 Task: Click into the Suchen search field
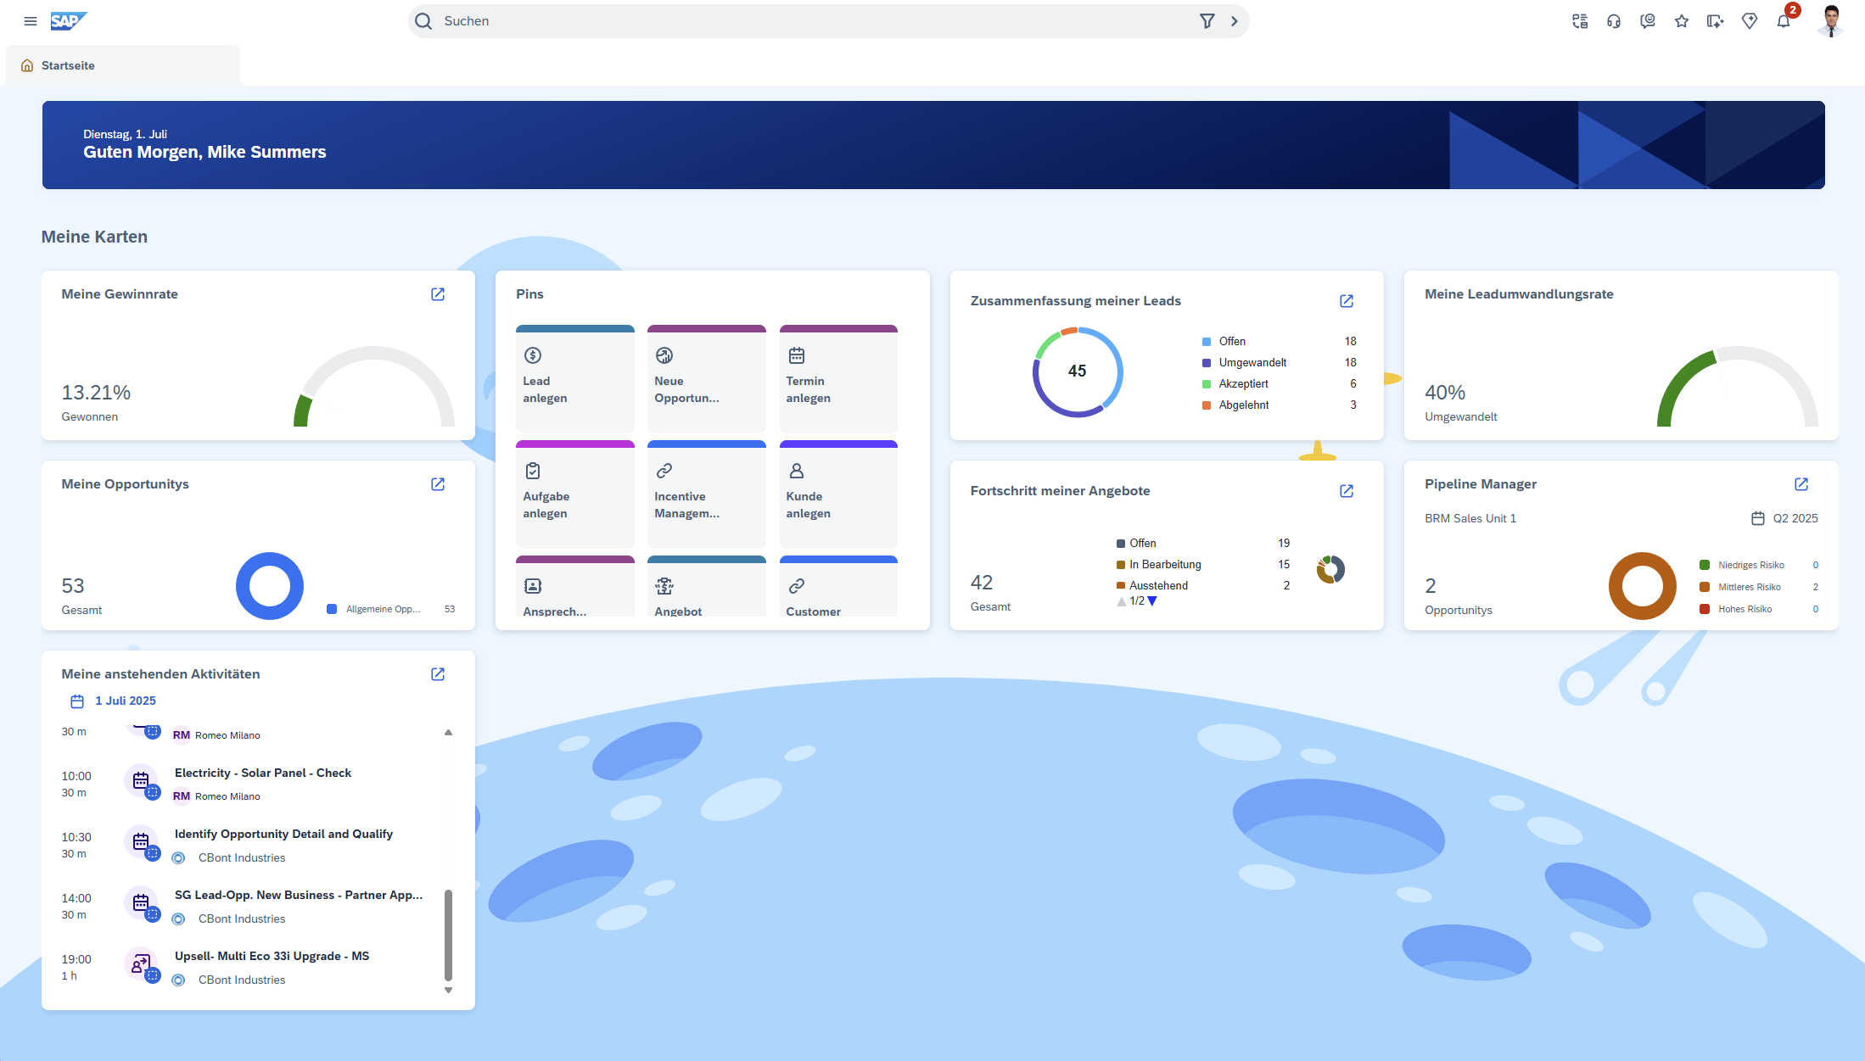point(815,21)
